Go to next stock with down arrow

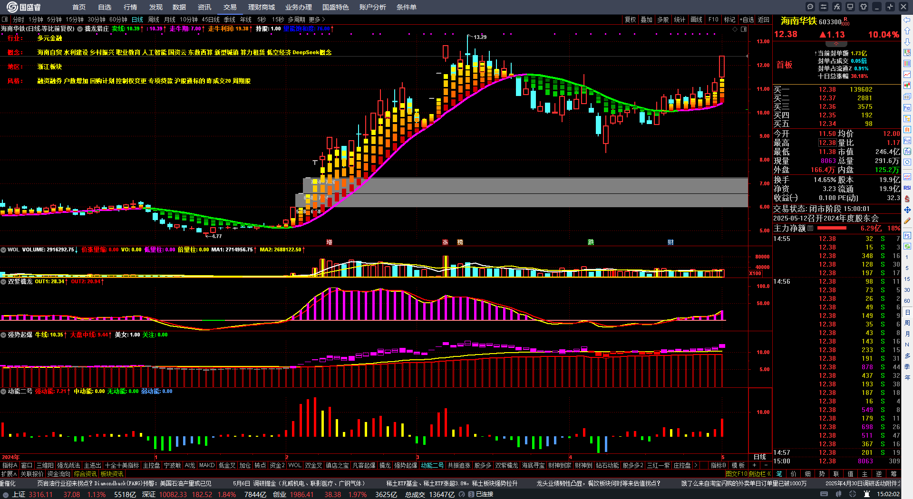click(907, 42)
